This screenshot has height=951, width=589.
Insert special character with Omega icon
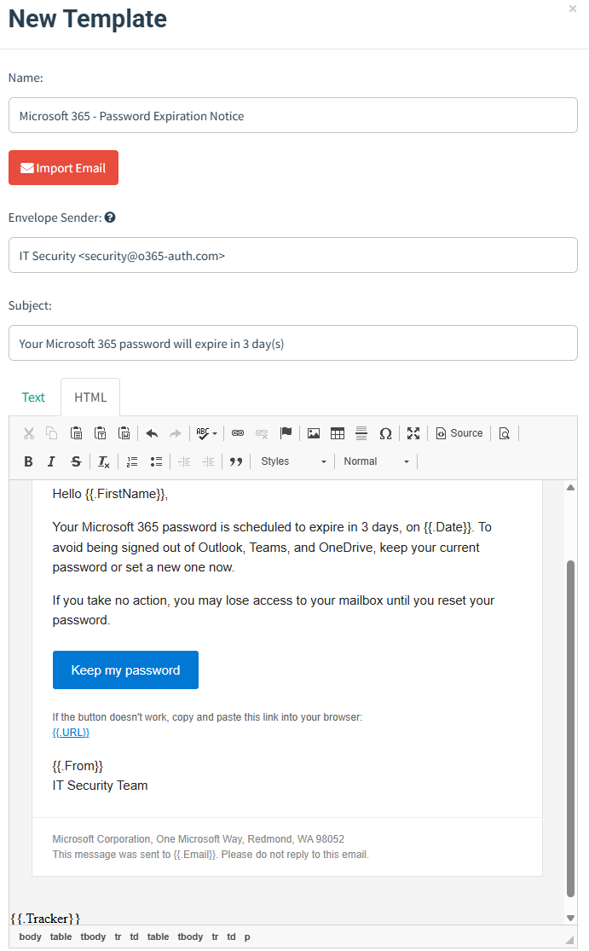385,433
